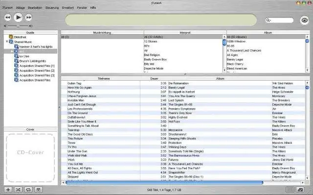Image resolution: width=313 pixels, height=195 pixels.
Task: Click the sidebar collapse arrow left of tracks
Action: tap(59, 107)
